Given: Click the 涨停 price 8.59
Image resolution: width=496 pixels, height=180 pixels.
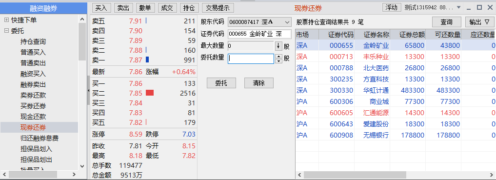Looking at the screenshot, I should click(136, 134).
